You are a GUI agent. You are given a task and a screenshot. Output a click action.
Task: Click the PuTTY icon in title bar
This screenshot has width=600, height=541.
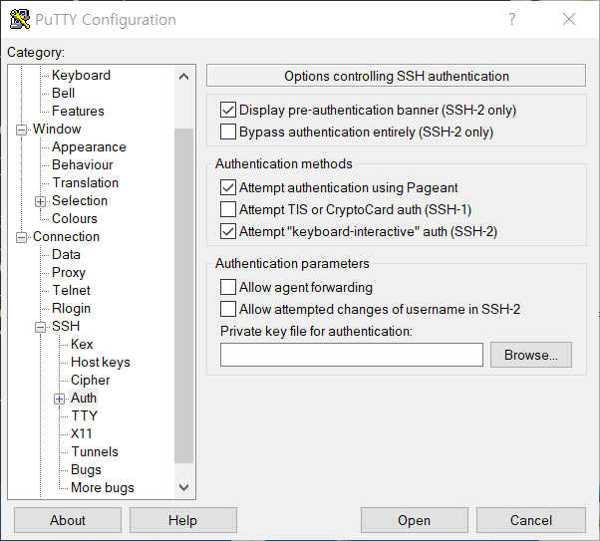(x=20, y=19)
